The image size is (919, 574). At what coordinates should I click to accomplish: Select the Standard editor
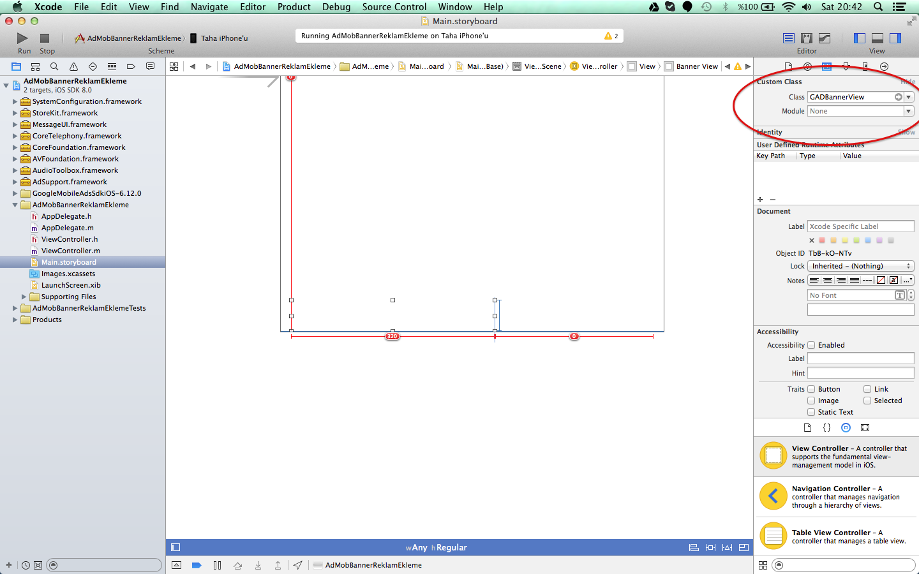(789, 38)
